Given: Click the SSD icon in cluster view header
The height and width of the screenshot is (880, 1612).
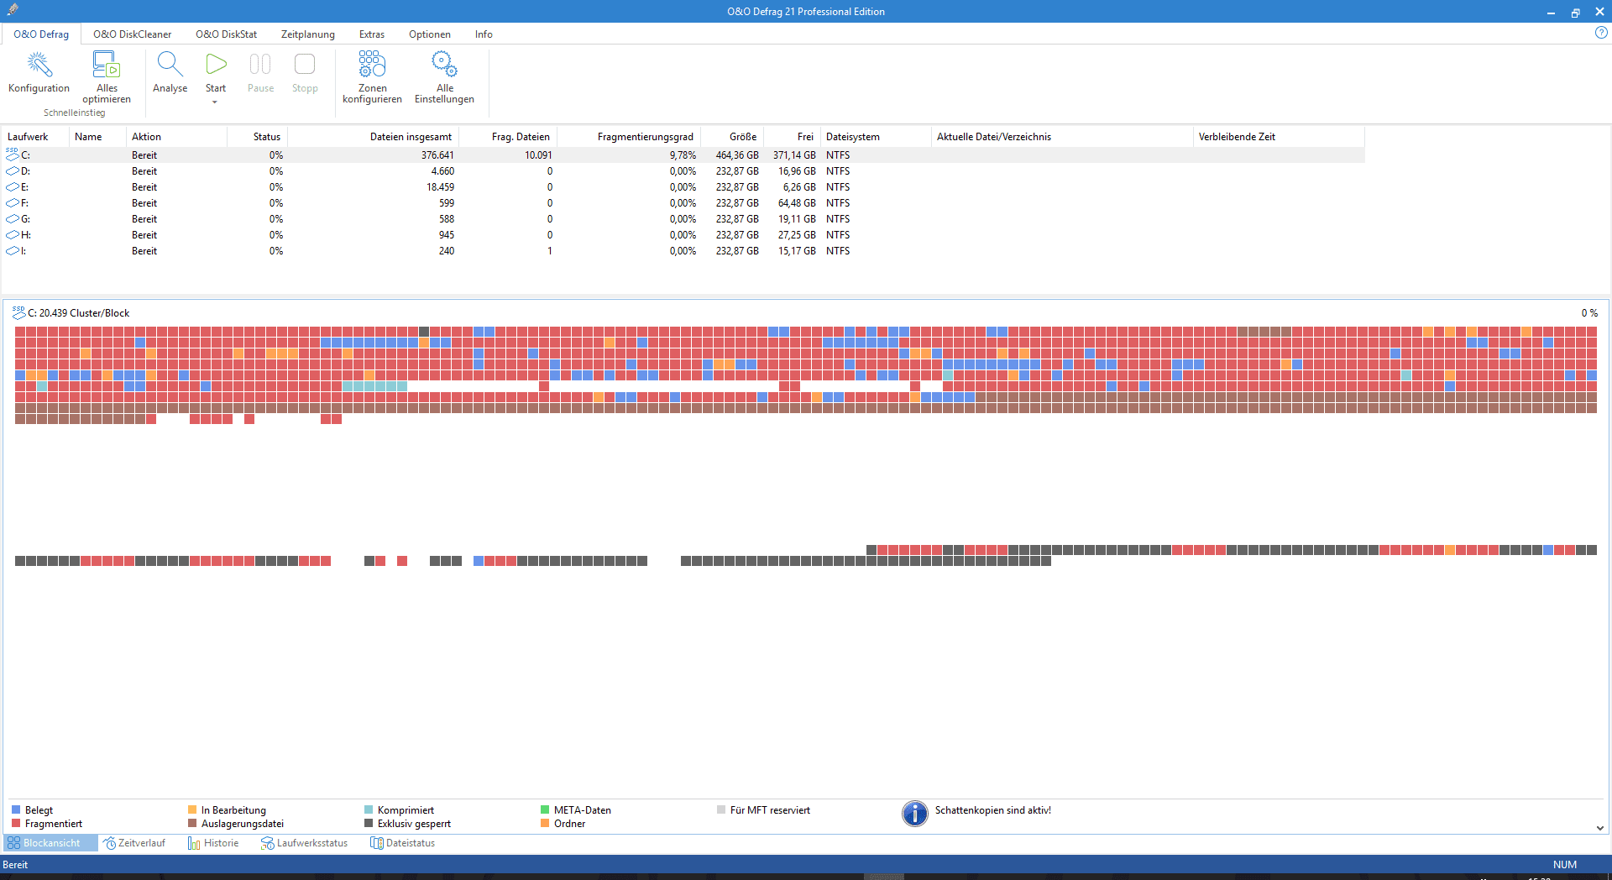Looking at the screenshot, I should [x=18, y=312].
